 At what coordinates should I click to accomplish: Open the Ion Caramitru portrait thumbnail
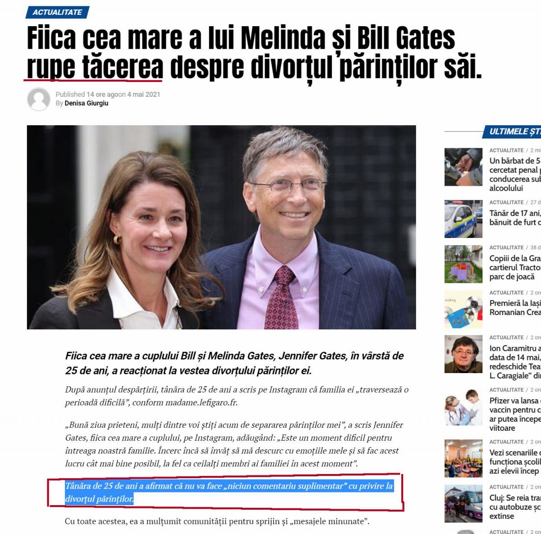[463, 354]
